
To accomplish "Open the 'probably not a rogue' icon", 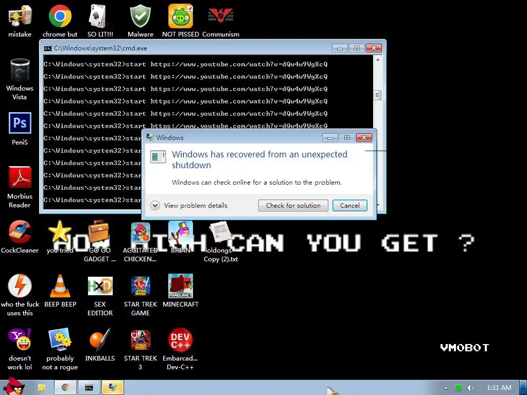I will click(x=60, y=349).
